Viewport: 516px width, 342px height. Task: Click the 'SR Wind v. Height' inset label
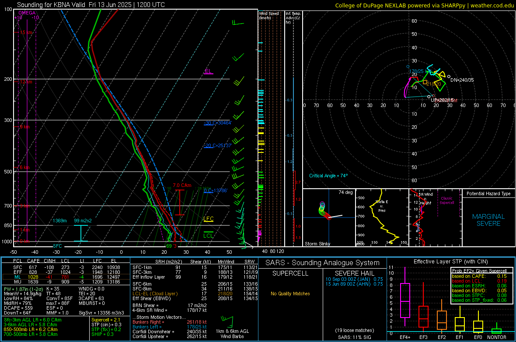pos(425,199)
